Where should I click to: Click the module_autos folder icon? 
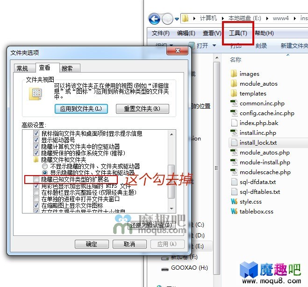coord(234,84)
